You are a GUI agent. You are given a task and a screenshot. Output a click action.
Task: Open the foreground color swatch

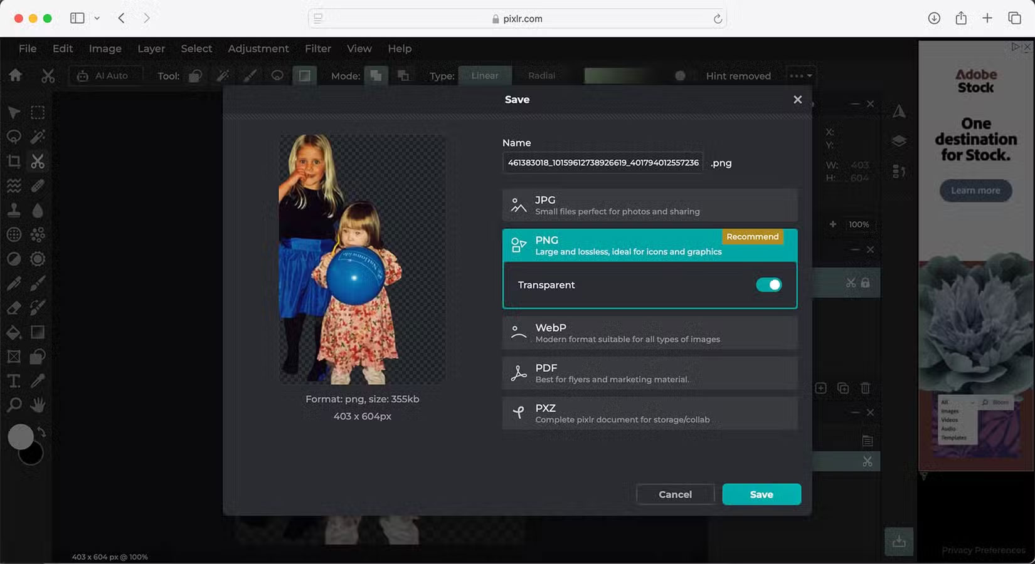21,437
